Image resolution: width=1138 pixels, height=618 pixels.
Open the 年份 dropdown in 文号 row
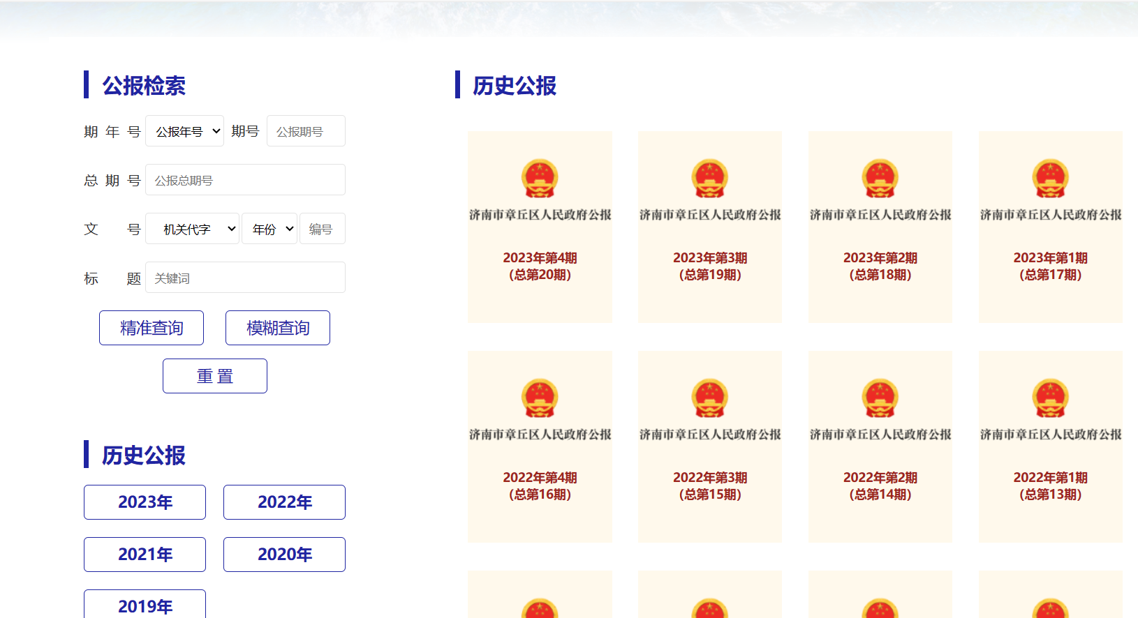click(269, 229)
